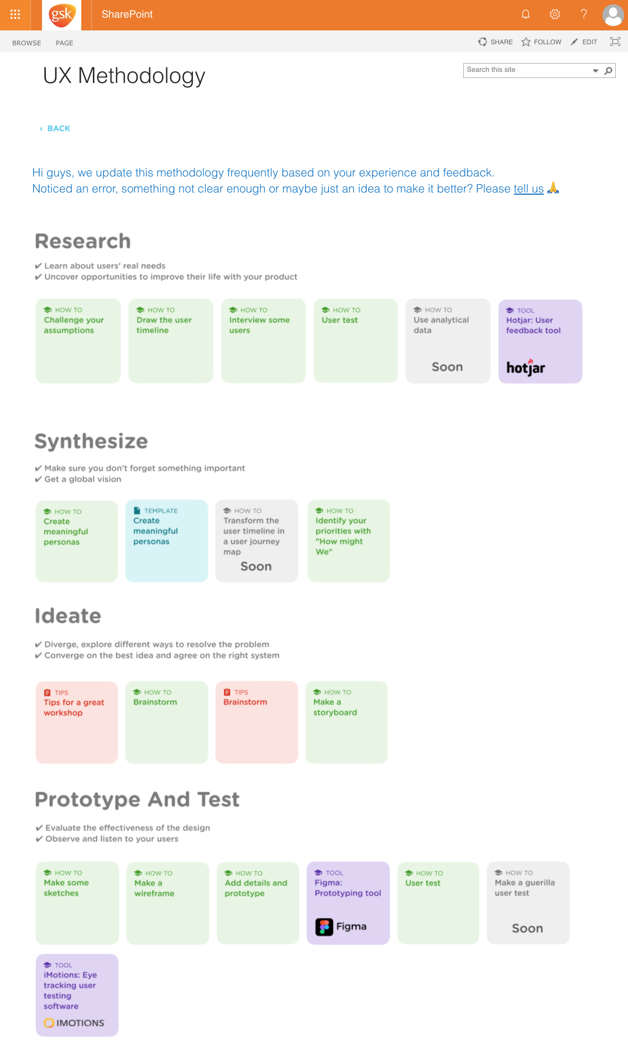Open the notifications bell
Image resolution: width=628 pixels, height=1062 pixels.
click(526, 14)
